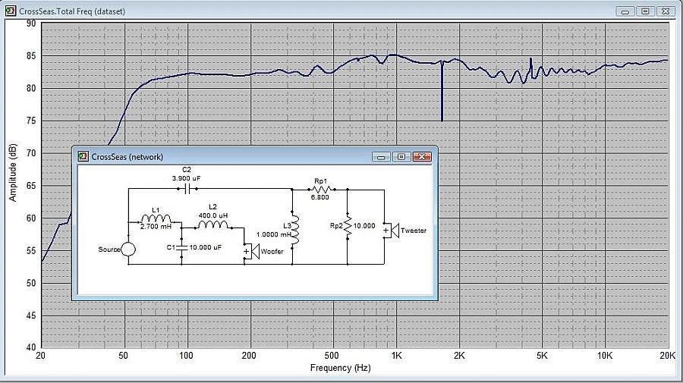The image size is (683, 383).
Task: Close the CrossSeas network window
Action: 422,156
